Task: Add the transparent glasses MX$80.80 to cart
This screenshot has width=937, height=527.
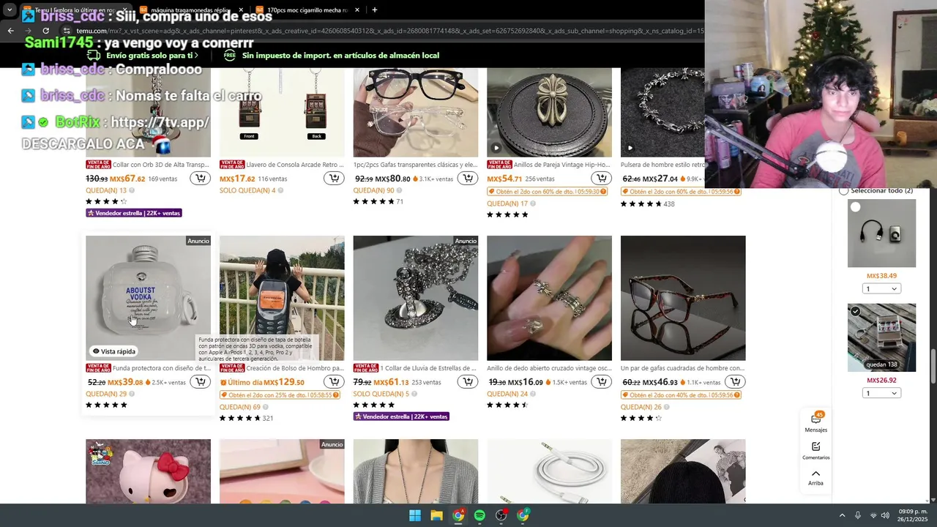Action: [467, 178]
